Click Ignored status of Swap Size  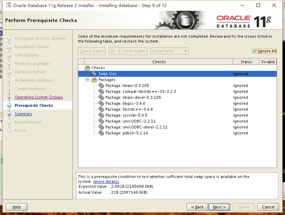pyautogui.click(x=241, y=74)
